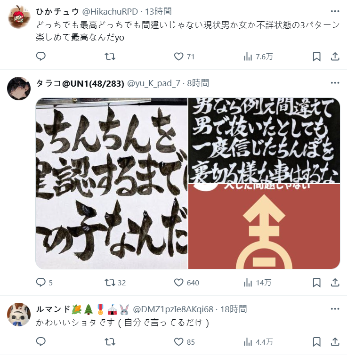Viewport: 347px width, 356px height.
Task: Bookmark the HikachuRPD tweet
Action: click(316, 57)
